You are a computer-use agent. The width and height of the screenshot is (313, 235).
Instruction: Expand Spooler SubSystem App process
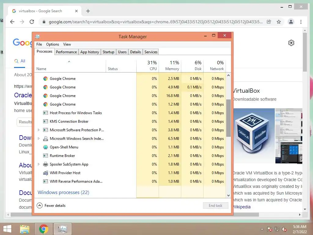click(x=39, y=164)
